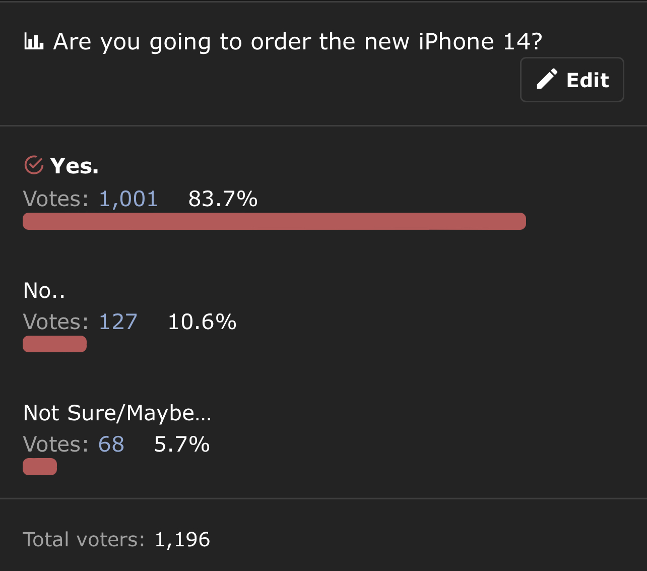Select the "Yes." poll option
The width and height of the screenshot is (647, 571).
coord(75,166)
